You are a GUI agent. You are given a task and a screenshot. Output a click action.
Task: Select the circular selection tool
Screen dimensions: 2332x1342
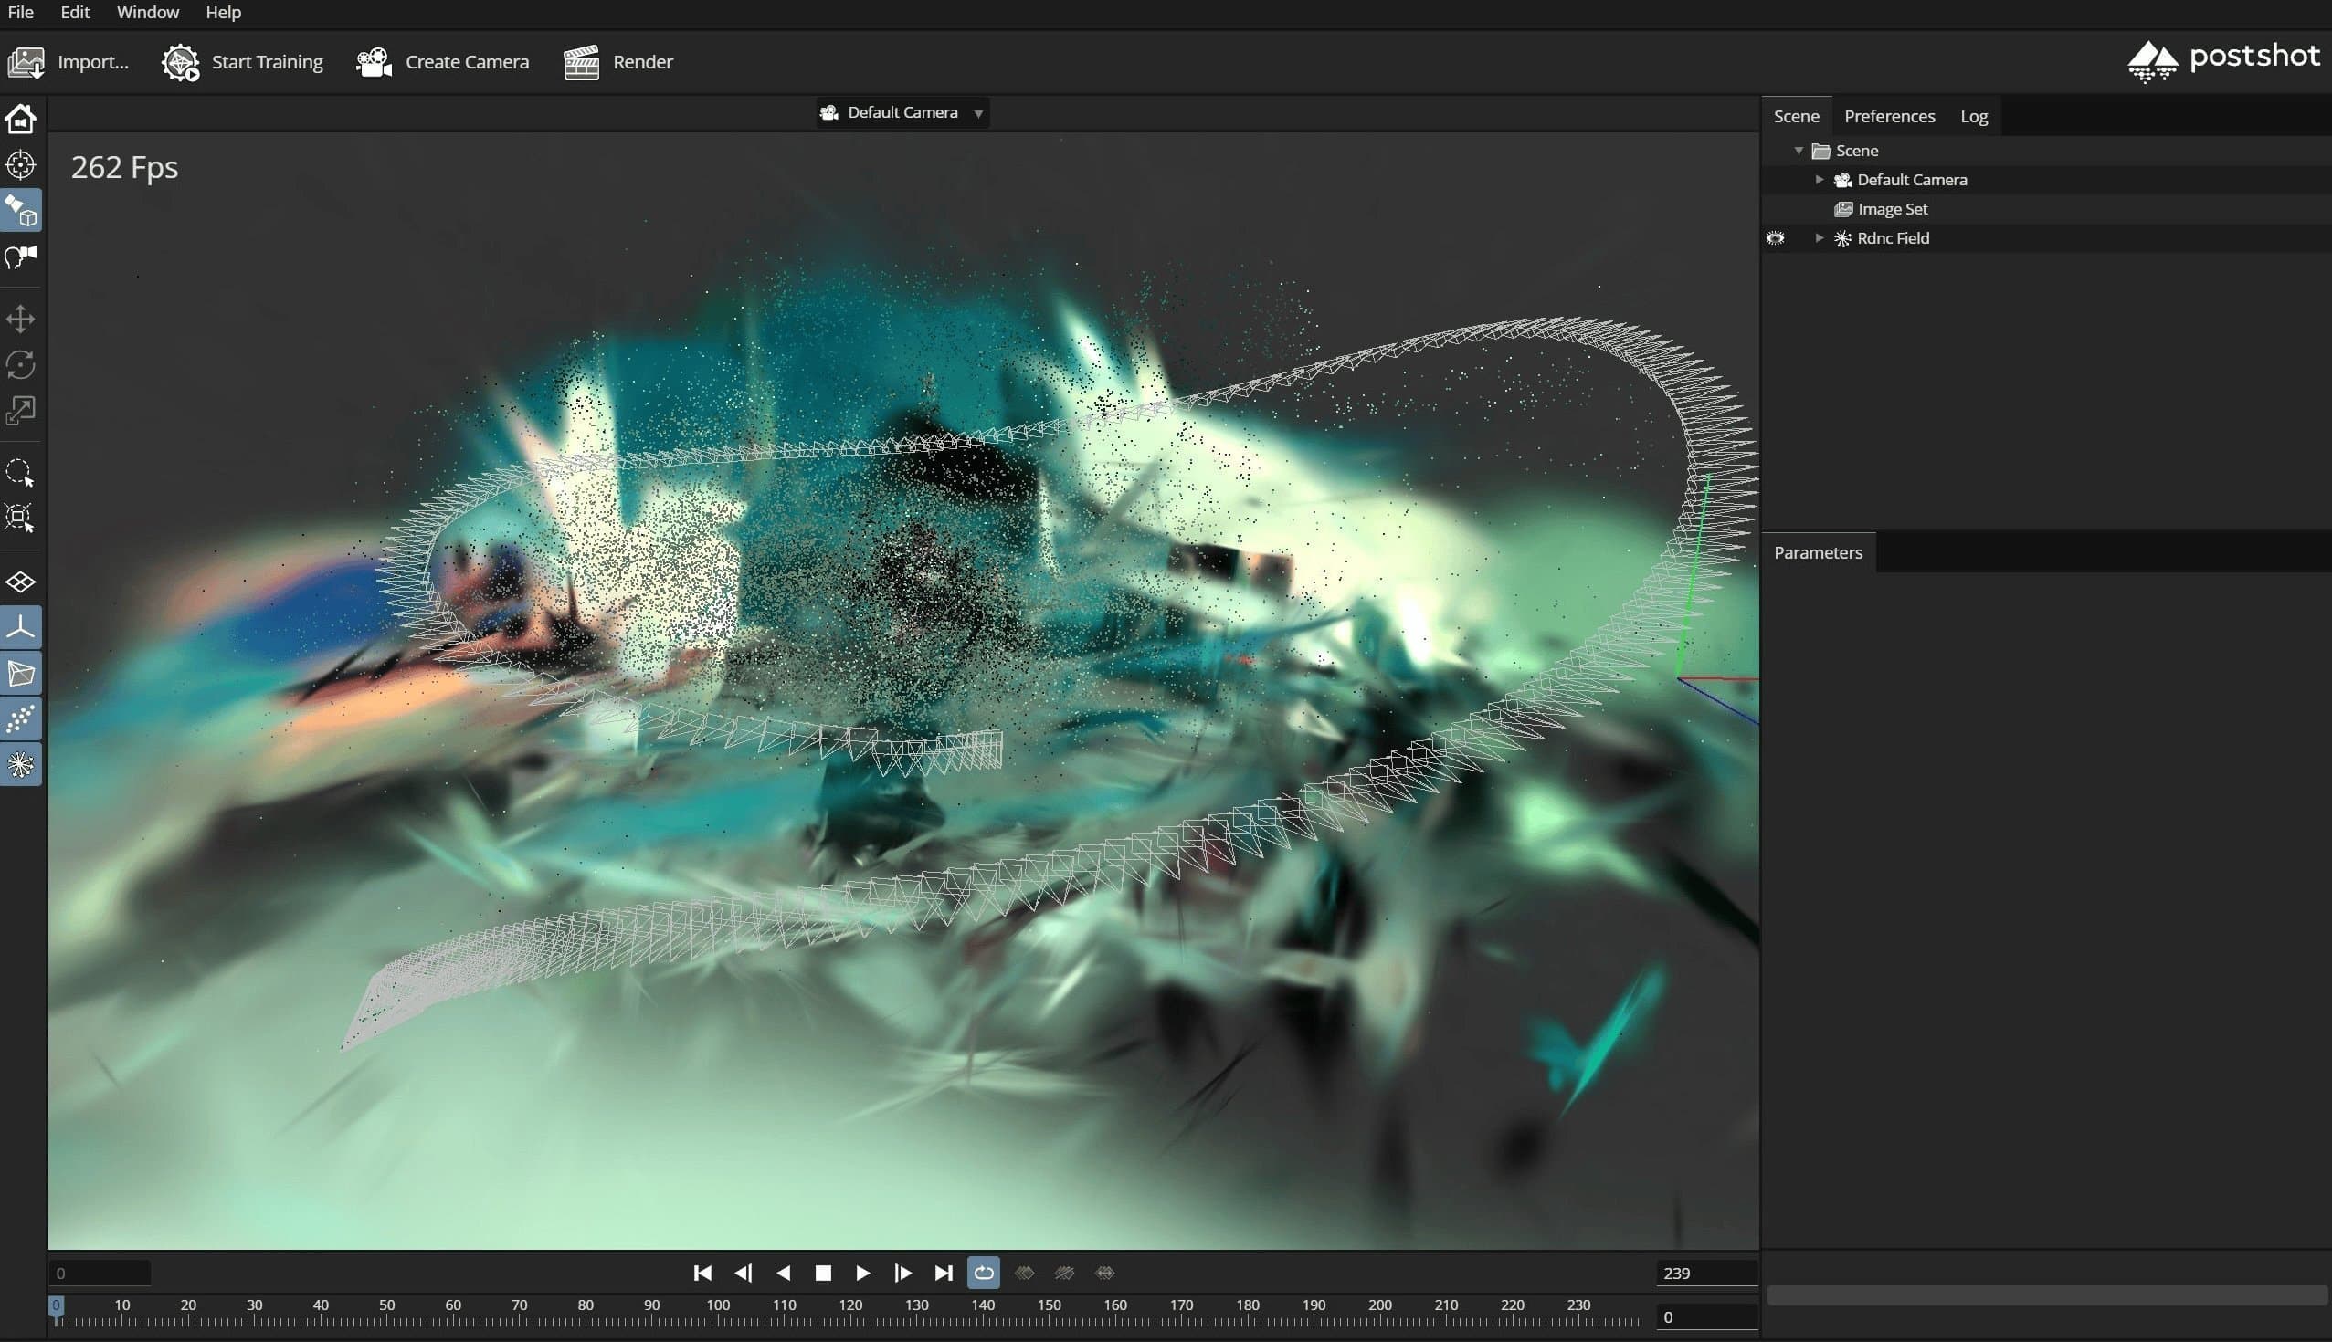(20, 473)
